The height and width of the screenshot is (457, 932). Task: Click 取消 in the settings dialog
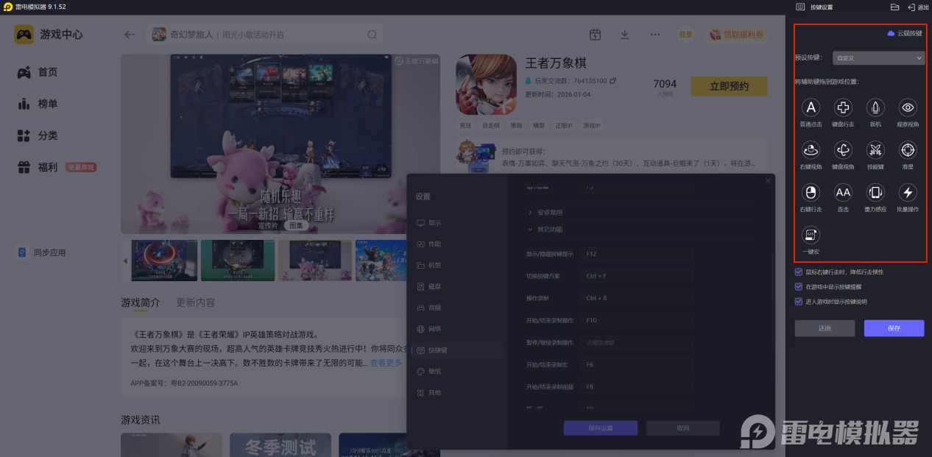click(682, 428)
